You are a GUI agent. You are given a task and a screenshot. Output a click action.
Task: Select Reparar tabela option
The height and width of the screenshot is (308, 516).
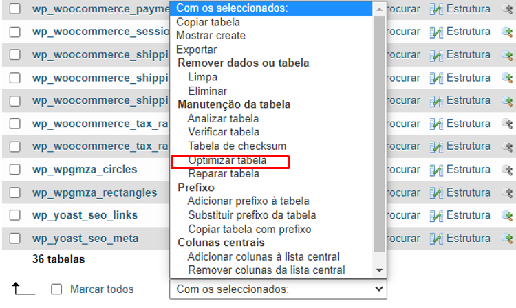point(224,174)
